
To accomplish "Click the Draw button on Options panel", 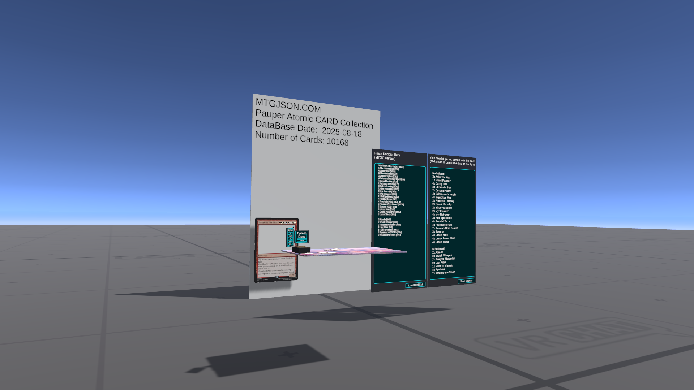I will (302, 237).
